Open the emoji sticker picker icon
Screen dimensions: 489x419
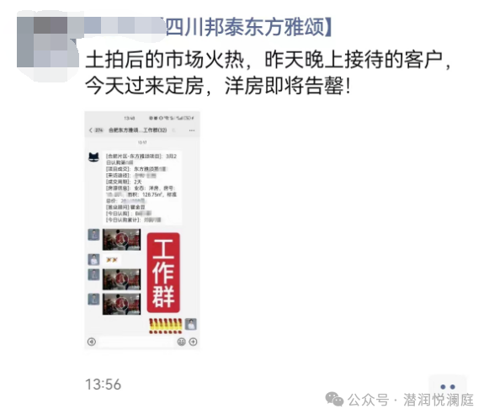[181, 342]
